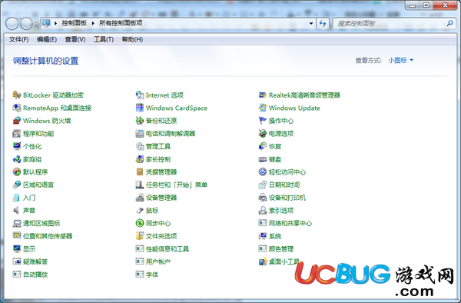Open the 恢复 link
Viewport: 461px width, 303px height.
(x=275, y=146)
